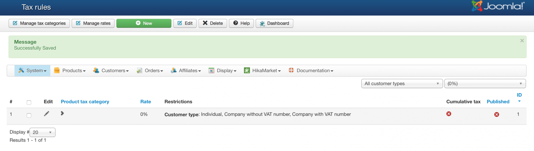Open the HikaMarket menu

tap(262, 71)
